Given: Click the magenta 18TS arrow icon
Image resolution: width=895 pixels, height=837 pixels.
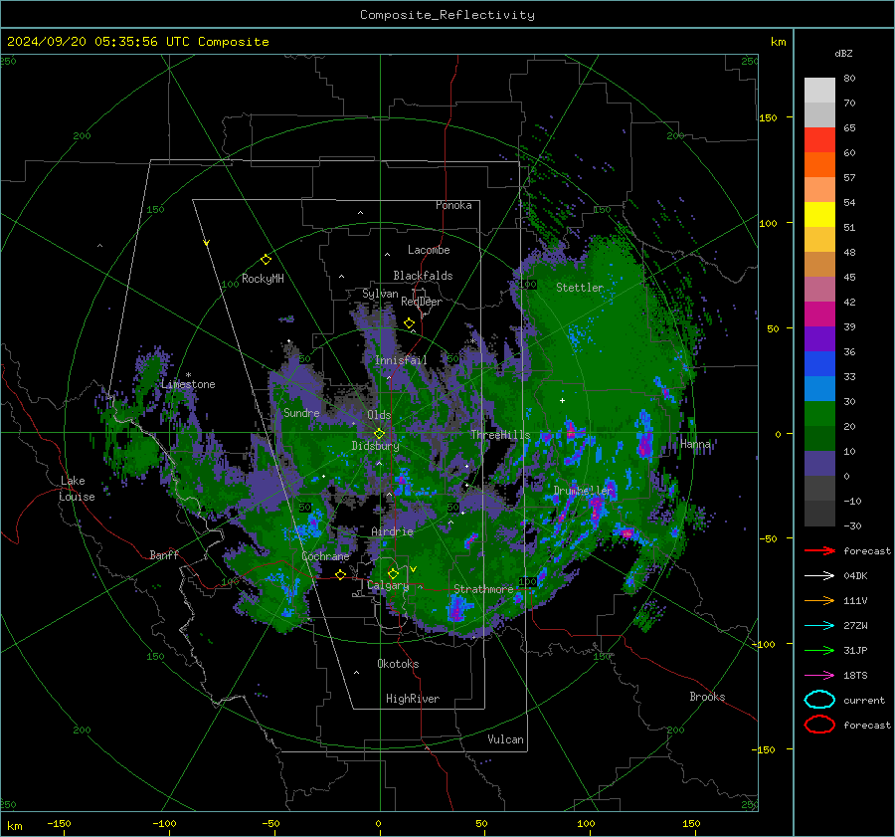Looking at the screenshot, I should coord(819,676).
